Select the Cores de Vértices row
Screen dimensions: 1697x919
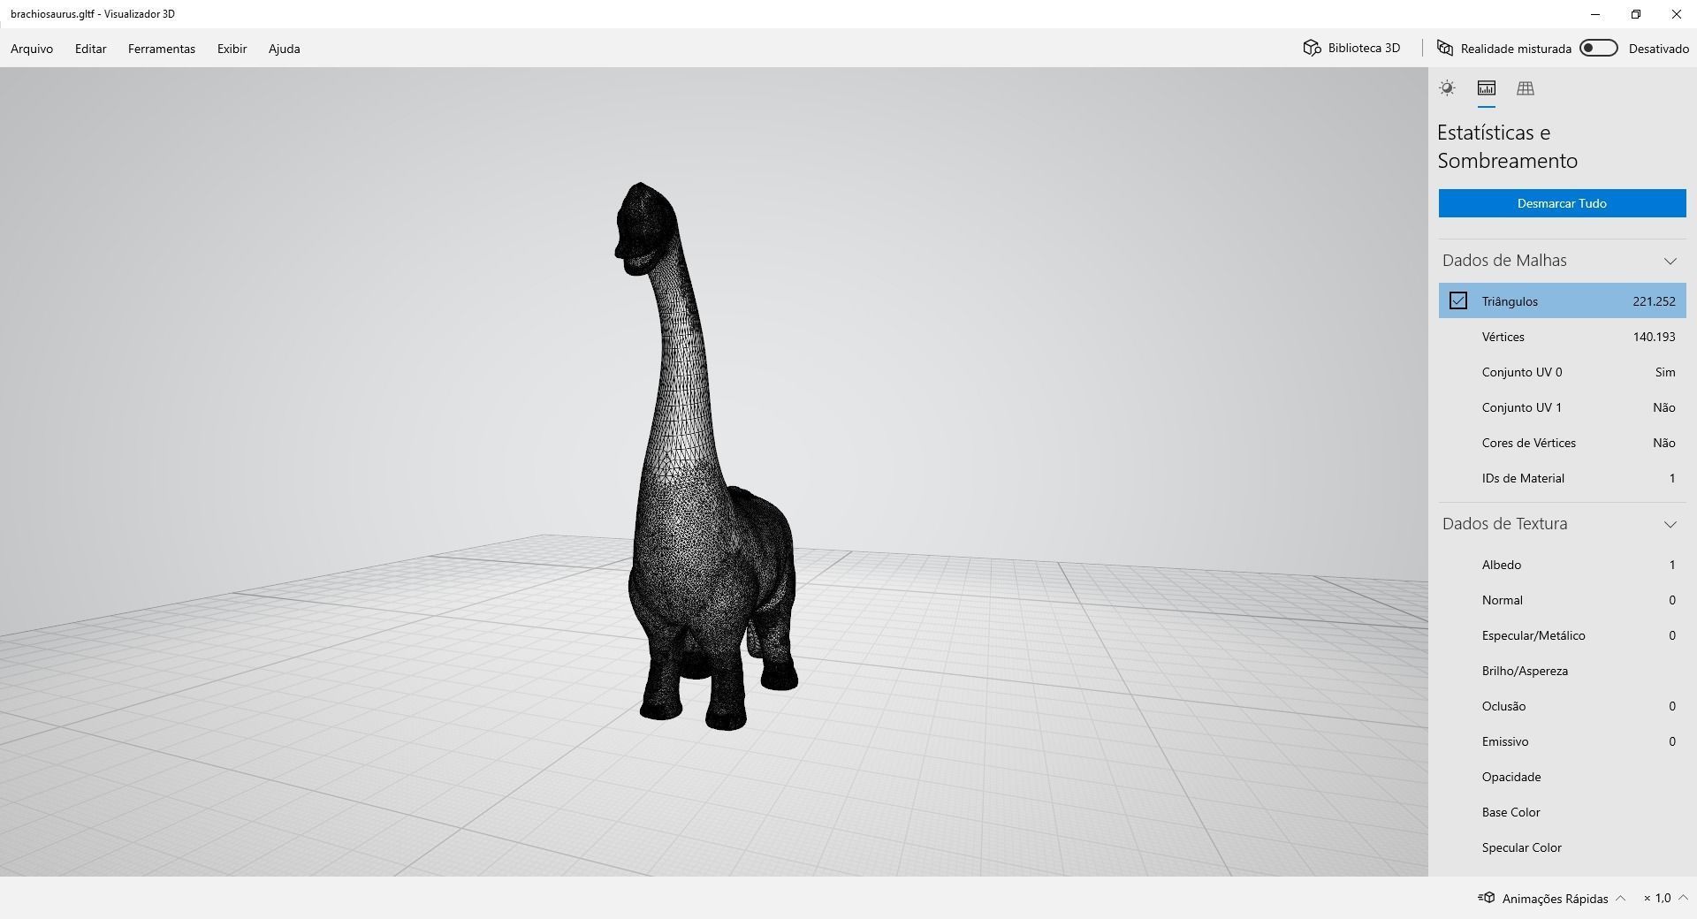[x=1562, y=443]
